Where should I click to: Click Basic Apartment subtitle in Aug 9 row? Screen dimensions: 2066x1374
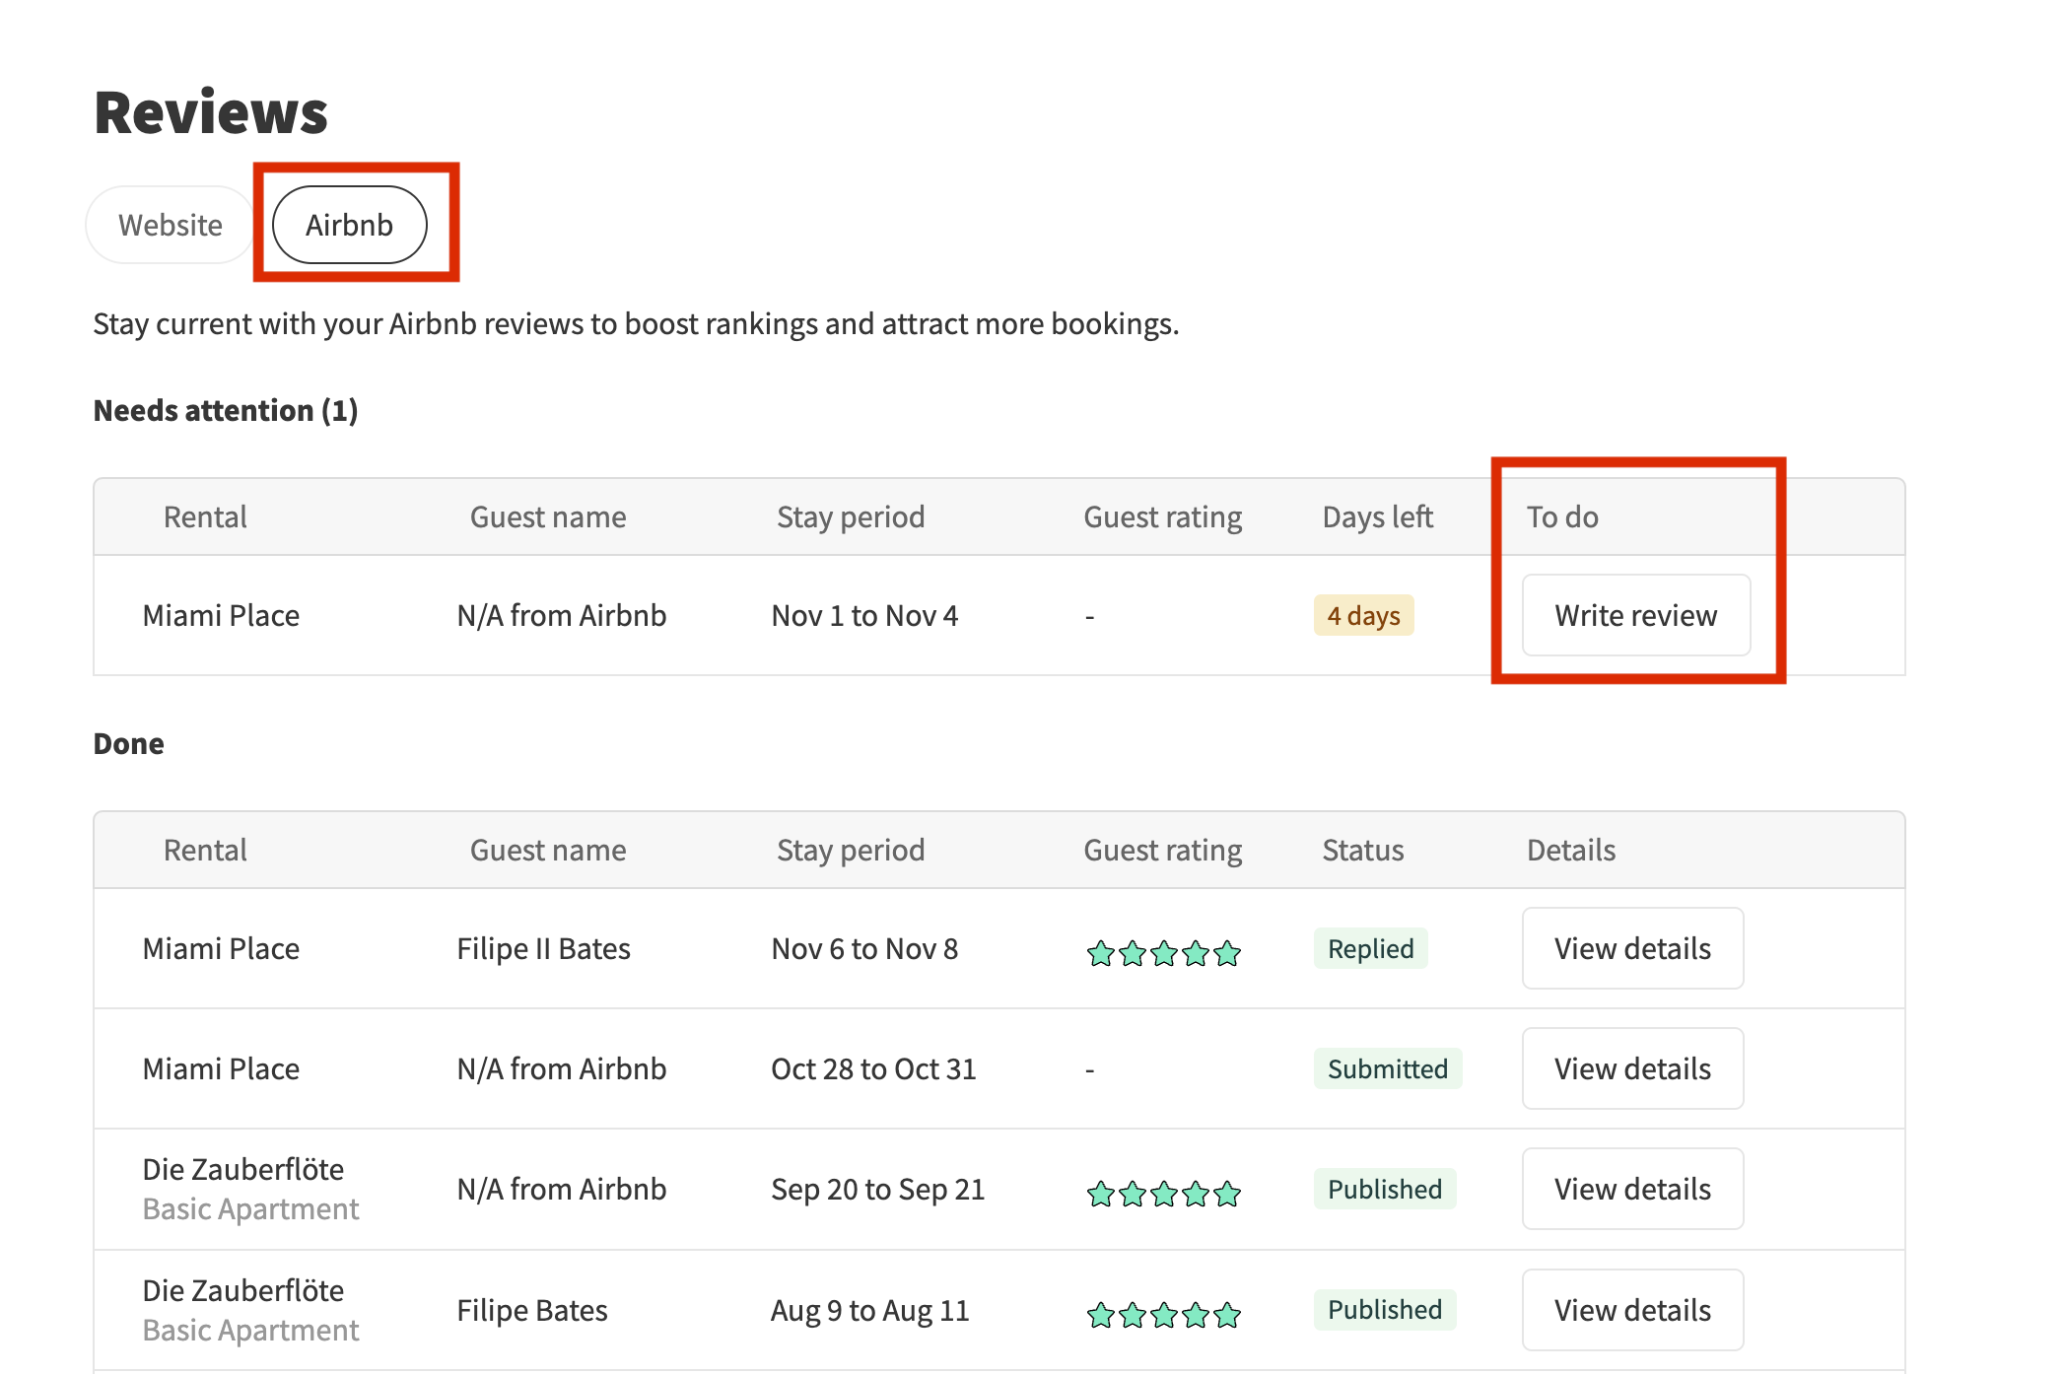250,1330
